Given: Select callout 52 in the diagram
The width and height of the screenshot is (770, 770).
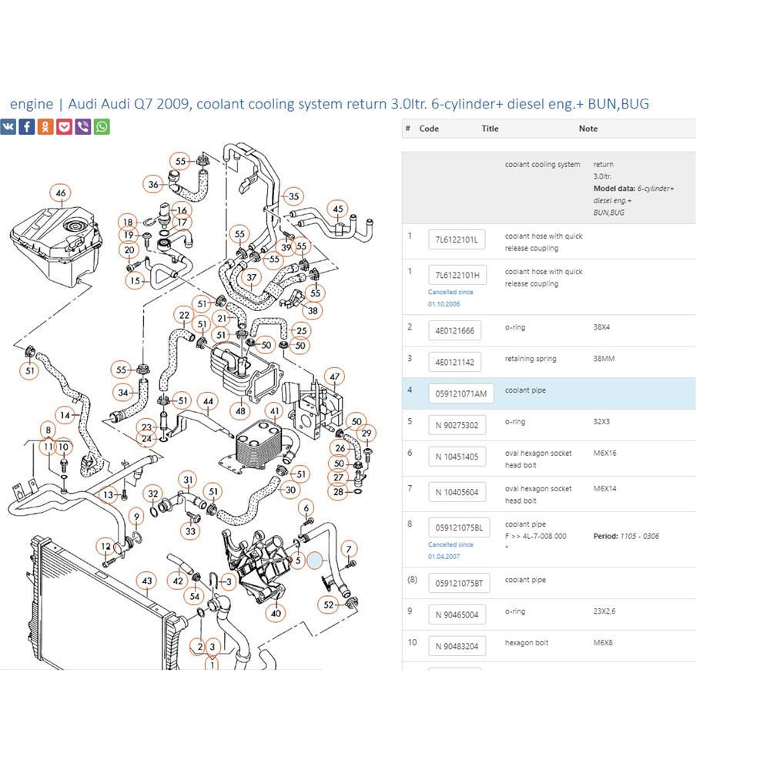Looking at the screenshot, I should (328, 605).
